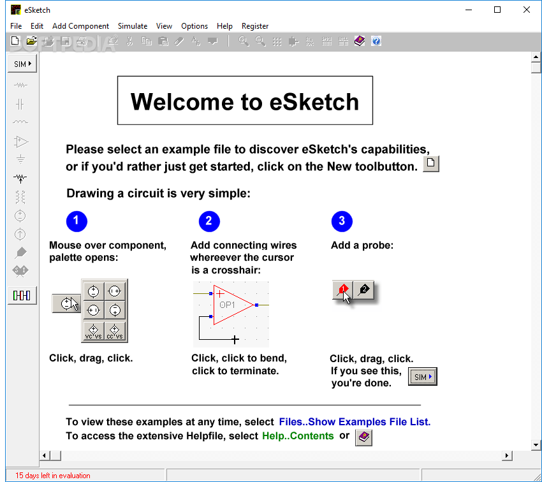Image resolution: width=542 pixels, height=482 pixels.
Task: Open the View menu
Action: coord(164,26)
